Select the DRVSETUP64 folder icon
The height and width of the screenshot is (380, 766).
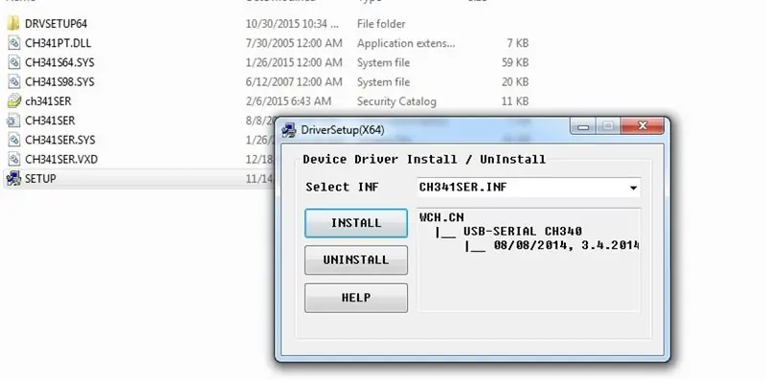click(13, 23)
